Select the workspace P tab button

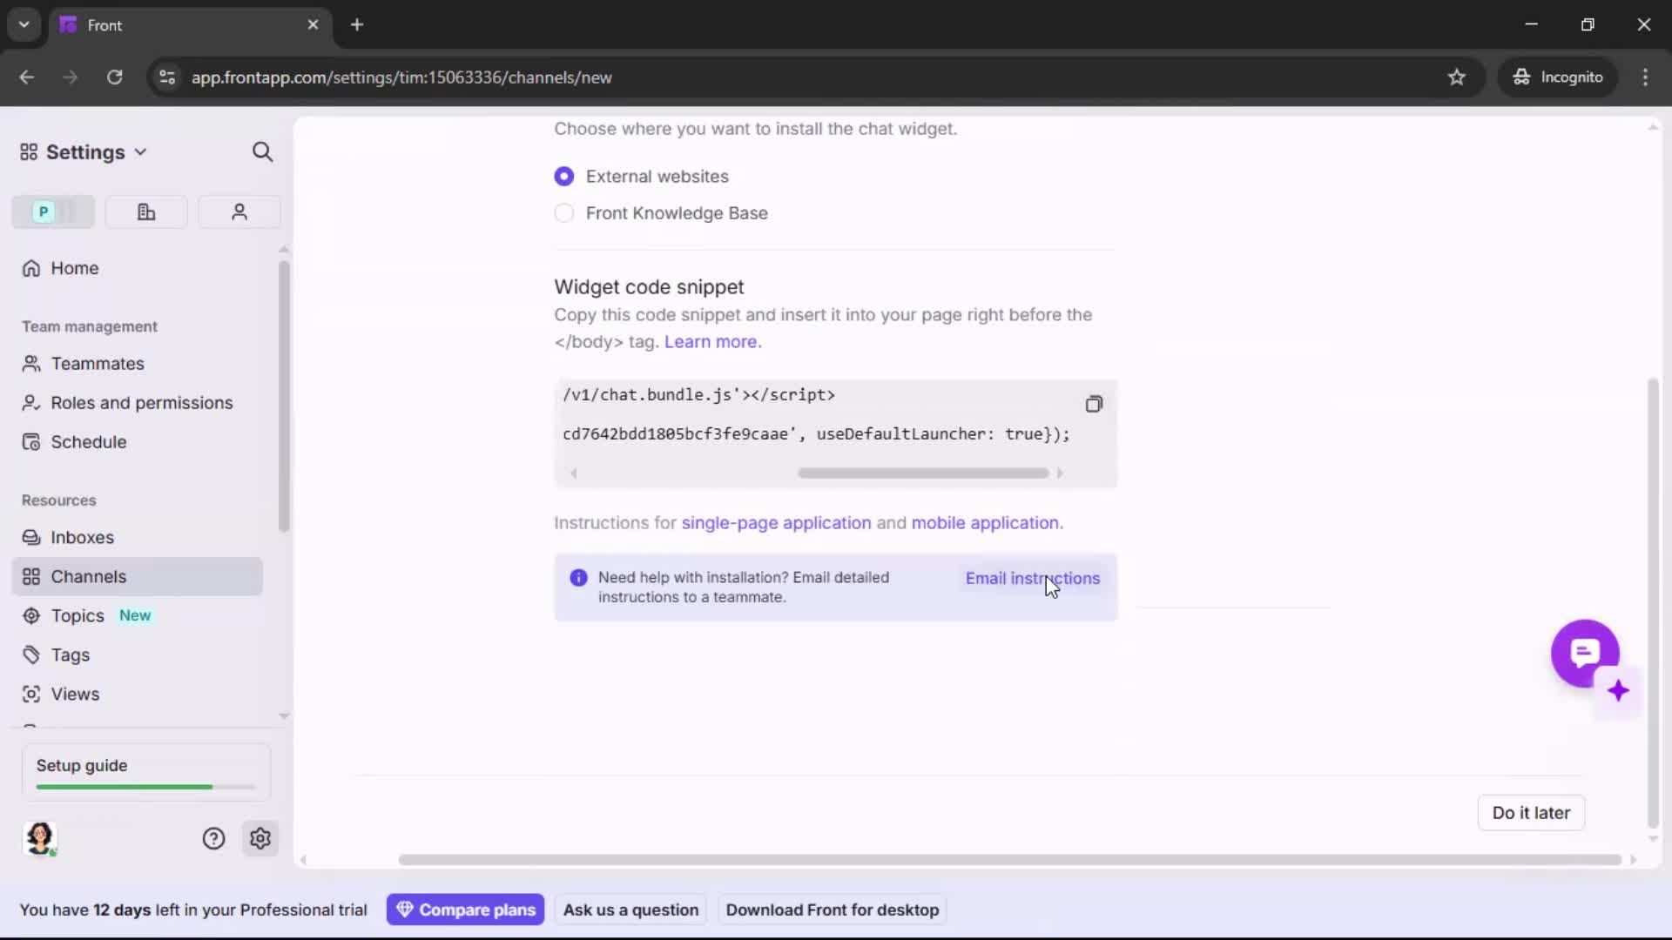point(43,211)
